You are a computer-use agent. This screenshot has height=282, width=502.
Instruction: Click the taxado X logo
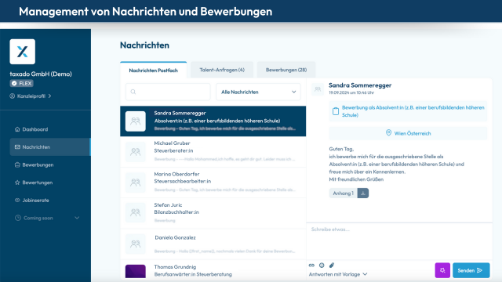tap(23, 52)
